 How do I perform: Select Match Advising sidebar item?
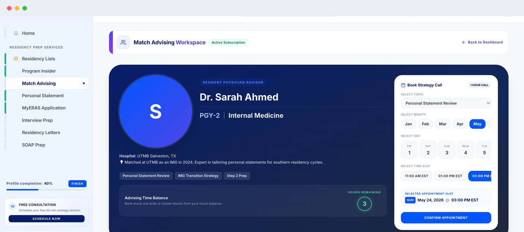[x=46, y=83]
